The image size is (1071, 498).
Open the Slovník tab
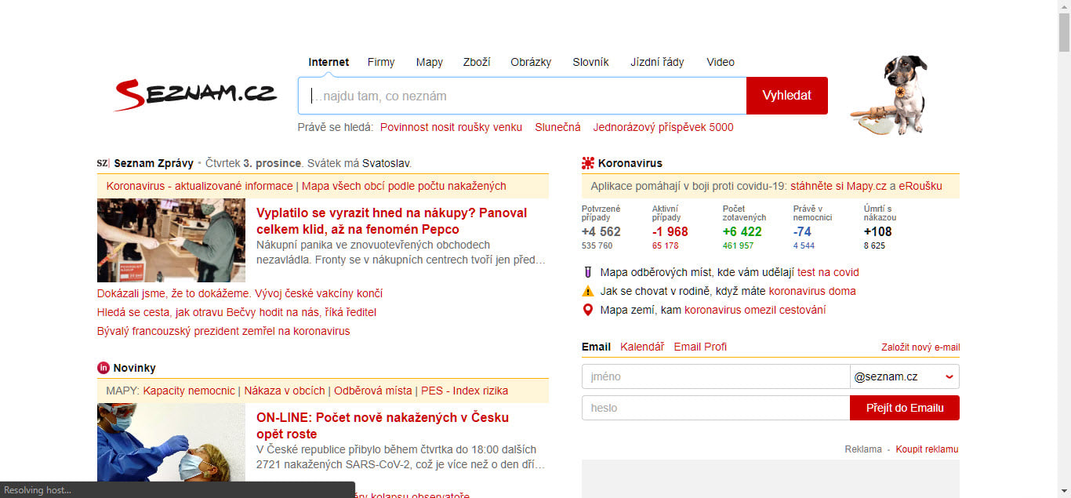tap(590, 62)
